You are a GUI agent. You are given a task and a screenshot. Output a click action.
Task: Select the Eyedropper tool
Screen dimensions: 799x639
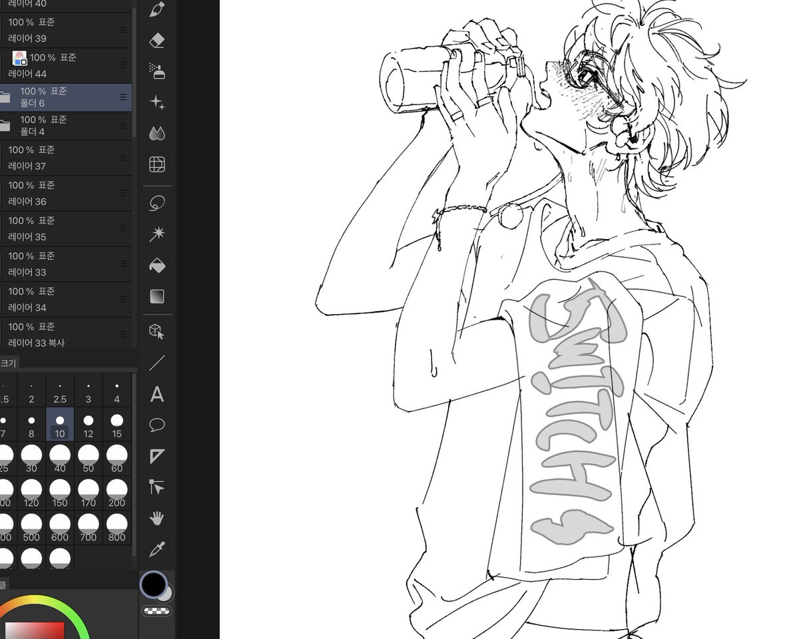click(x=157, y=549)
